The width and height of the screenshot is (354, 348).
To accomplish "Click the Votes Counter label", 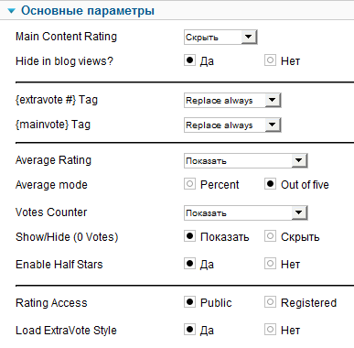I will coord(51,212).
